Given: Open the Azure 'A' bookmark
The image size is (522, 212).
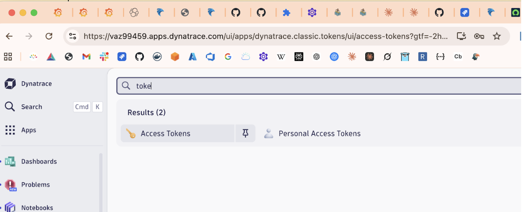Looking at the screenshot, I should (193, 57).
